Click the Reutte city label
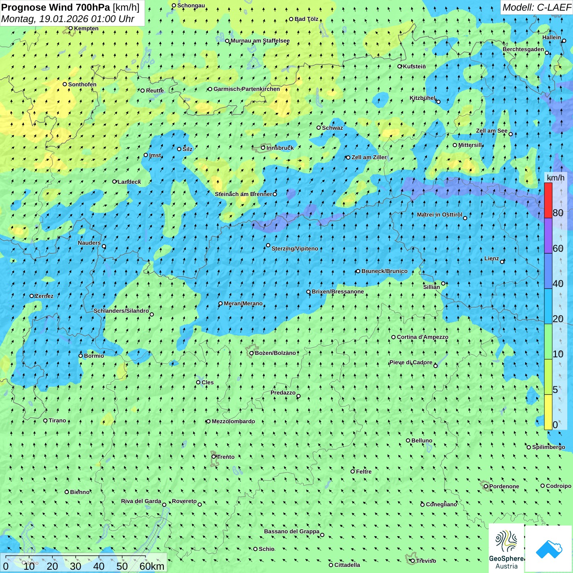Viewport: 573px width, 573px height. point(155,90)
